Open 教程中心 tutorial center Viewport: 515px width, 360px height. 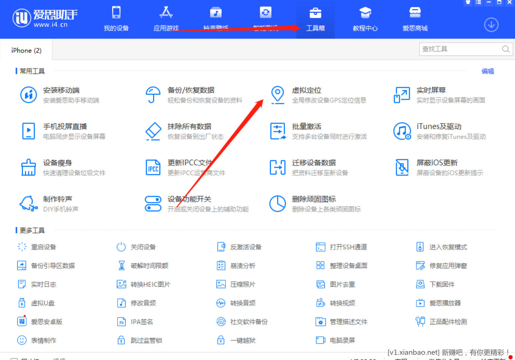[365, 19]
